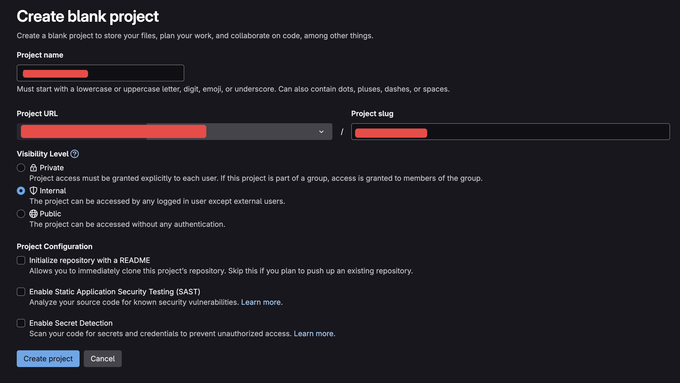Select the Internal visibility radio button
This screenshot has width=680, height=383.
pyautogui.click(x=21, y=191)
